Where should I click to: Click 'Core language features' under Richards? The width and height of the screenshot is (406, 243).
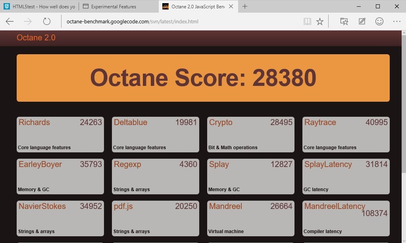tap(44, 148)
